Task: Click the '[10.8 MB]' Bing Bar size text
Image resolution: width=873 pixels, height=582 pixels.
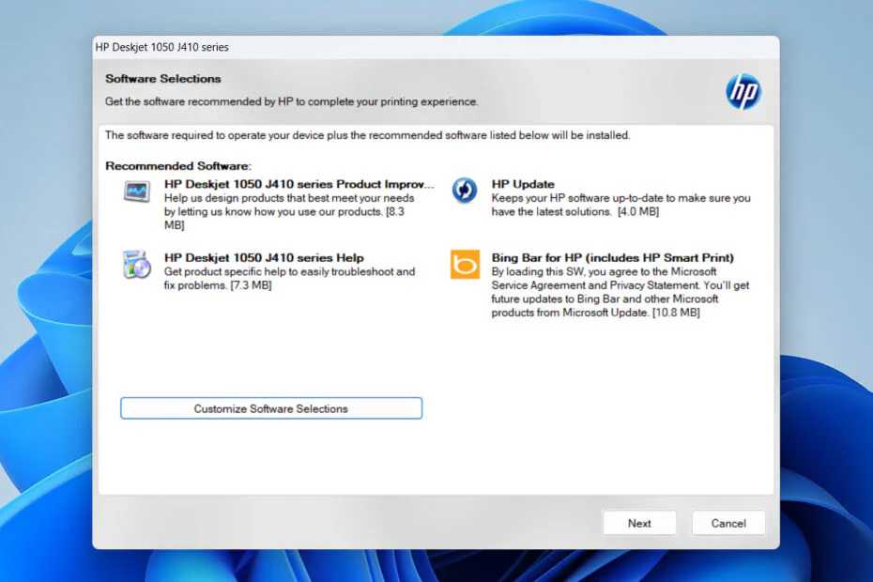Action: [x=676, y=313]
